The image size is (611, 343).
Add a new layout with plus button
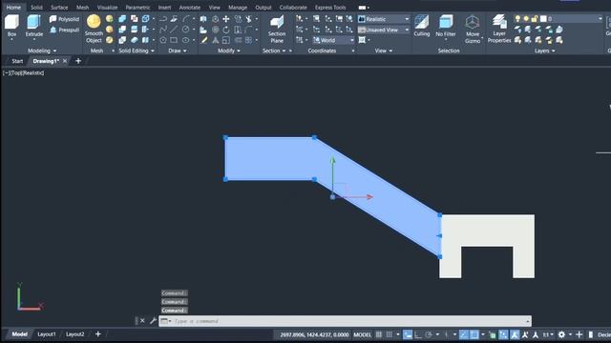97,334
